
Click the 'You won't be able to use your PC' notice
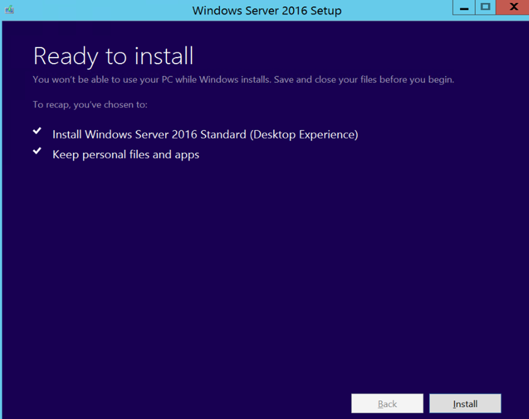pos(243,80)
